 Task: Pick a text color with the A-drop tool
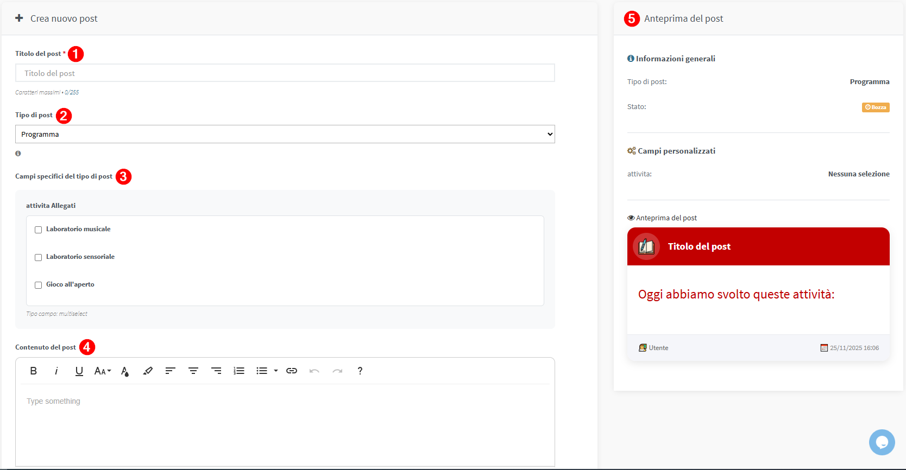[x=125, y=371]
